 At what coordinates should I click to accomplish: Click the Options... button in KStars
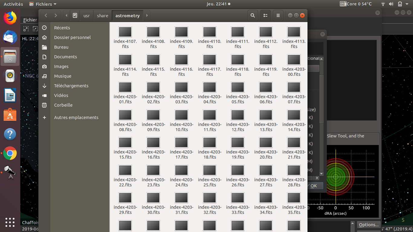click(369, 225)
